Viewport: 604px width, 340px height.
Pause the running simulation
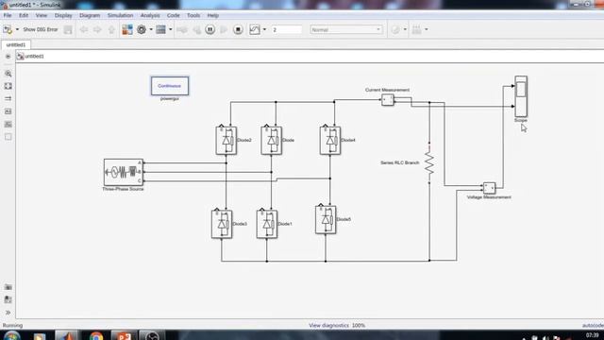210,29
